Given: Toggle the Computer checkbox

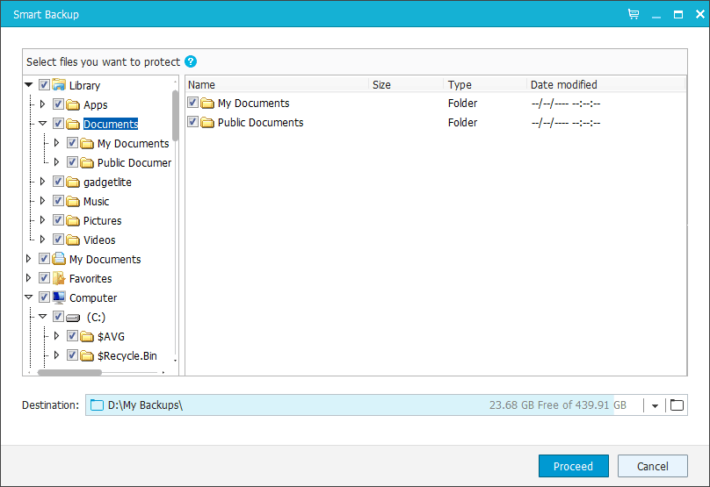Looking at the screenshot, I should click(44, 297).
